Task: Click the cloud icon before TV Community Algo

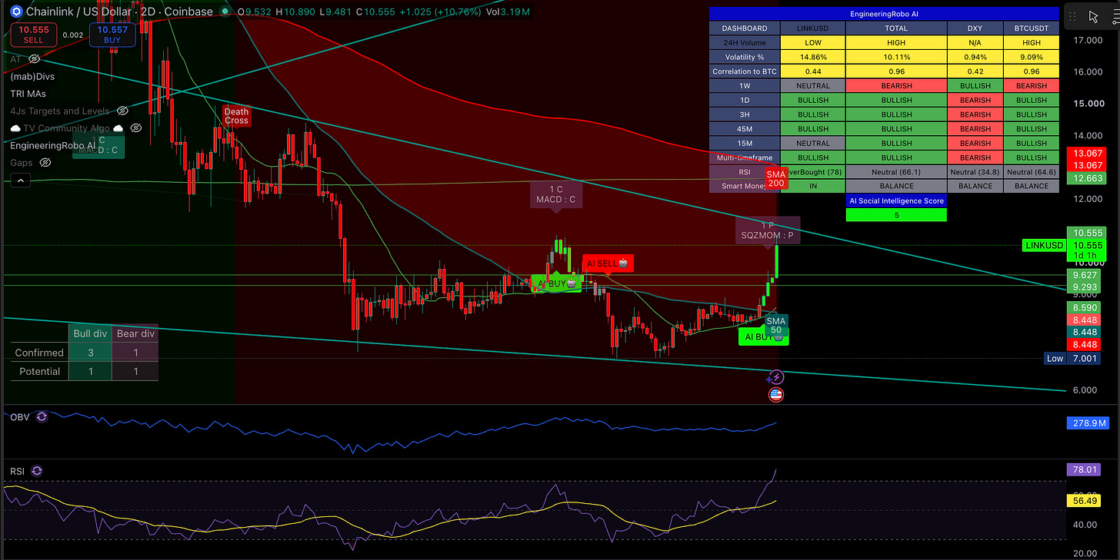Action: [x=15, y=128]
